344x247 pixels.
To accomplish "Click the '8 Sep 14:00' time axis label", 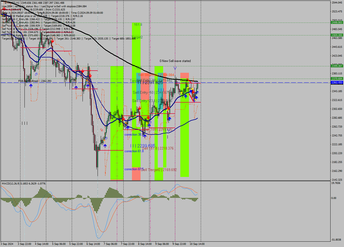I will point(145,244).
